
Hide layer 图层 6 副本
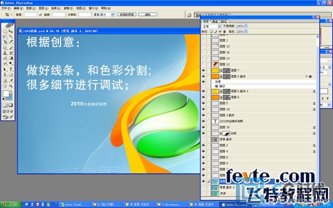click(x=204, y=77)
